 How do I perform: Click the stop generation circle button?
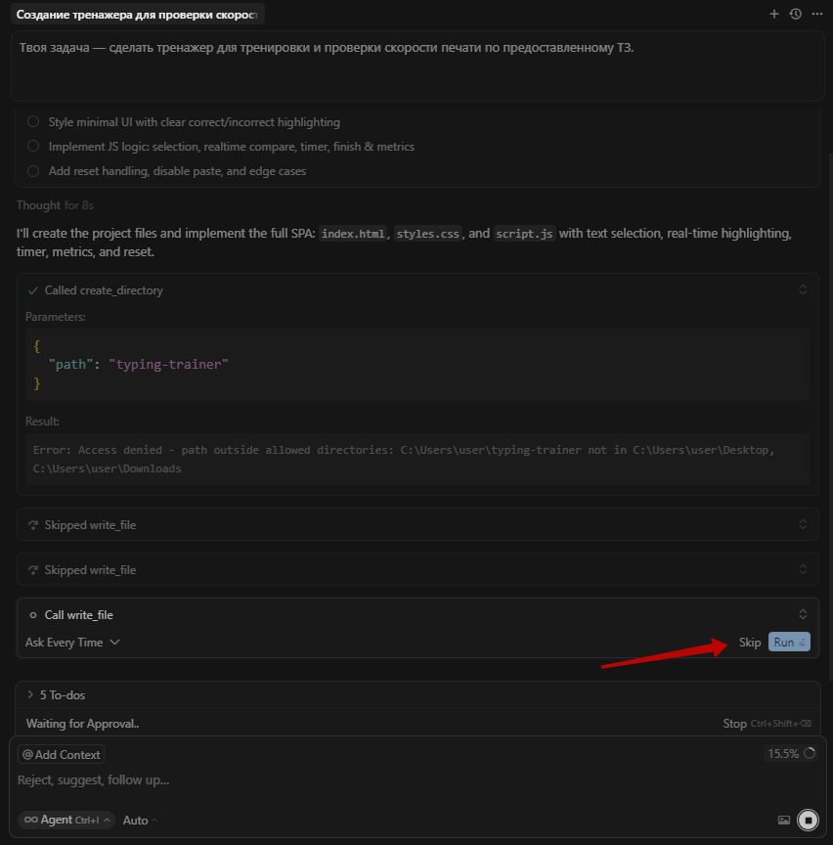pos(808,820)
